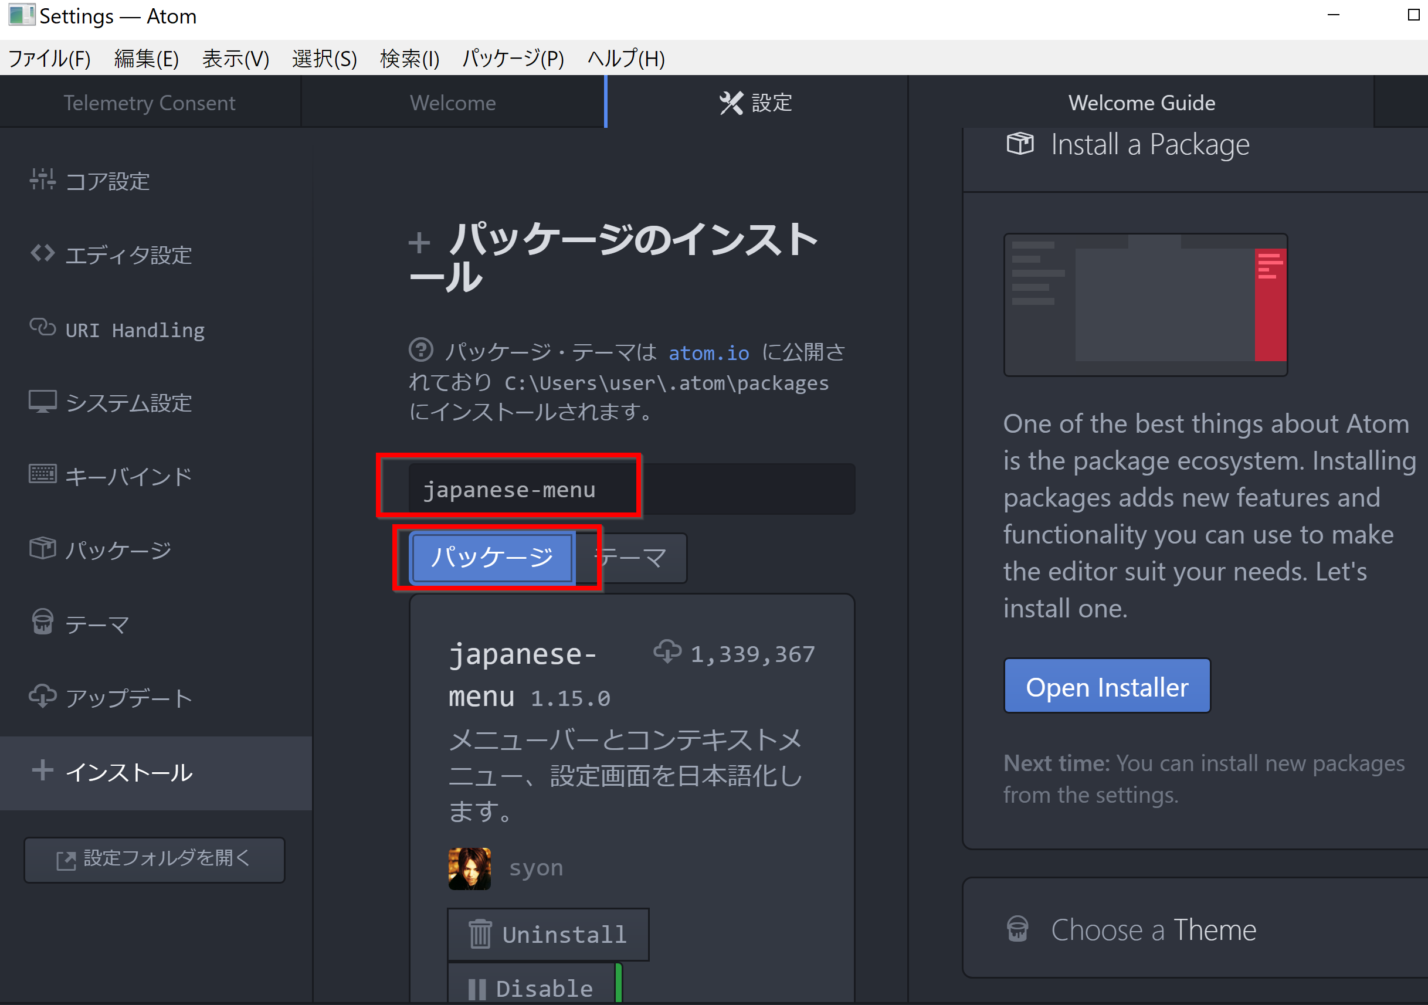Open 表示(V) menu

pyautogui.click(x=236, y=59)
